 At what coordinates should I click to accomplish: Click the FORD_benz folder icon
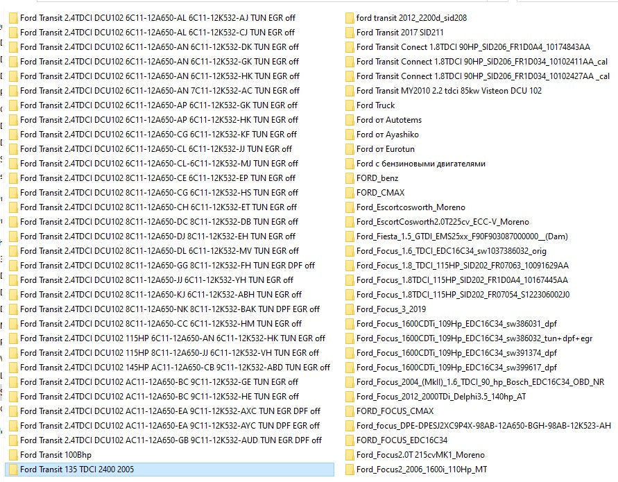[349, 178]
